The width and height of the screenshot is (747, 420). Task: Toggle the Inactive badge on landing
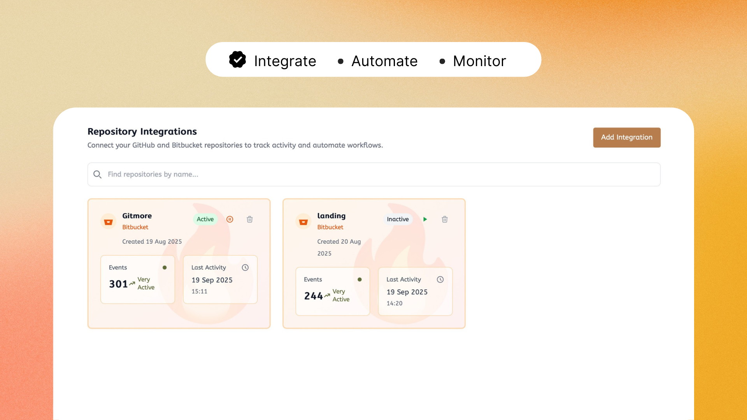click(398, 219)
